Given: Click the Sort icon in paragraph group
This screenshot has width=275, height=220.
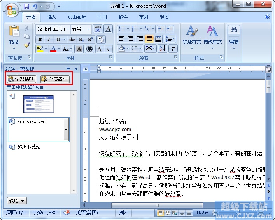Looking at the screenshot, I should click(162, 49).
